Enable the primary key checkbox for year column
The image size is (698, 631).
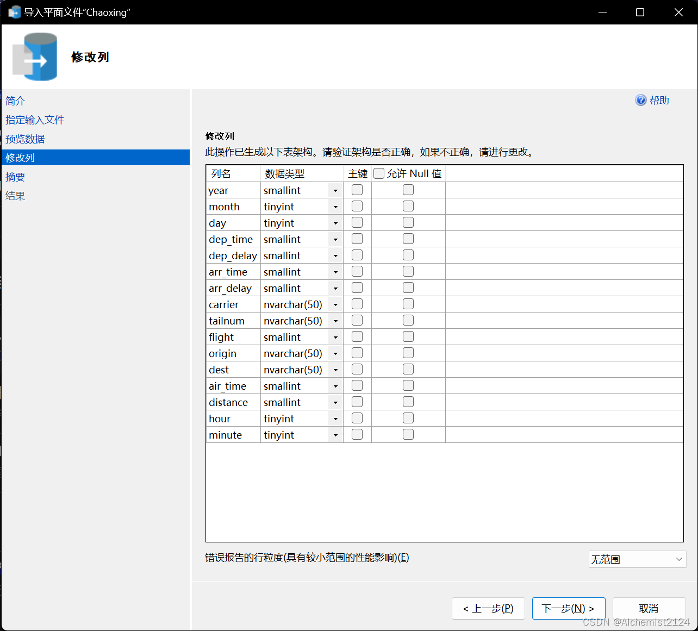point(357,189)
